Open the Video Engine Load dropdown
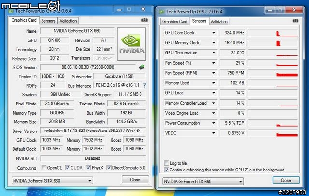This screenshot has height=196, width=309. [x=213, y=113]
